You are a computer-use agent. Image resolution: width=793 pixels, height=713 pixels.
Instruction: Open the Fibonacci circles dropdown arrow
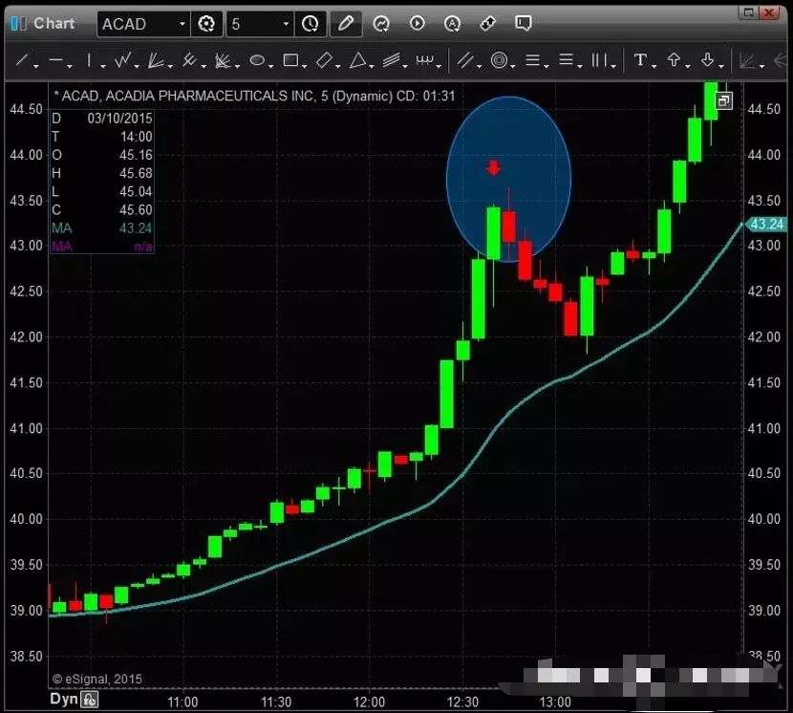pyautogui.click(x=513, y=66)
